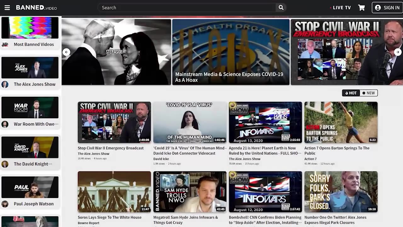Click the BANNED.VIDEO logo
The width and height of the screenshot is (403, 227).
pyautogui.click(x=37, y=8)
